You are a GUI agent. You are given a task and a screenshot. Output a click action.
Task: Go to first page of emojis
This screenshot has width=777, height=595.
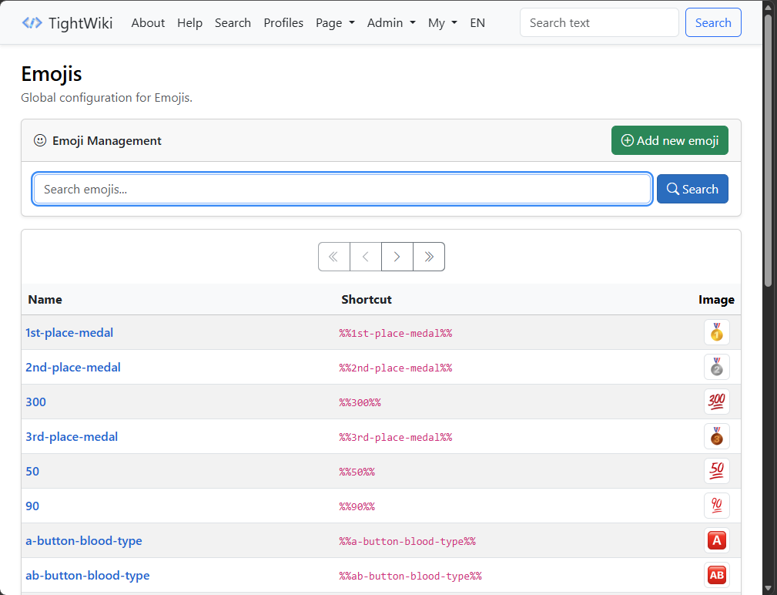coord(334,257)
